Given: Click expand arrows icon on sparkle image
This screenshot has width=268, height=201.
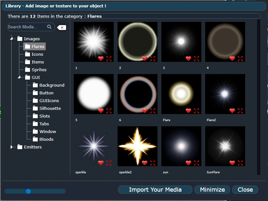Looking at the screenshot, I should pos(109,163).
